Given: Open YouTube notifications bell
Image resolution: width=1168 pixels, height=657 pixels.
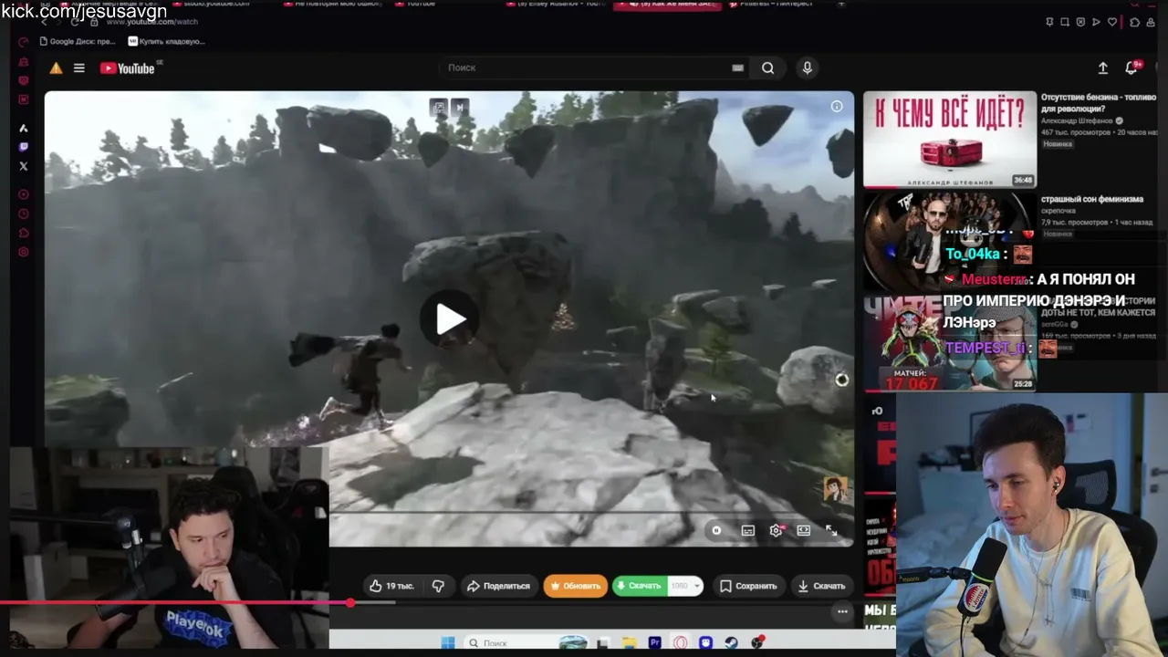Looking at the screenshot, I should point(1131,68).
